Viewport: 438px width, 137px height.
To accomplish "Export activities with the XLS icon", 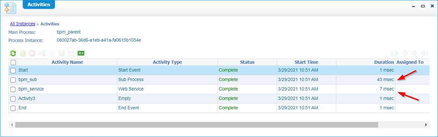I will pyautogui.click(x=81, y=53).
